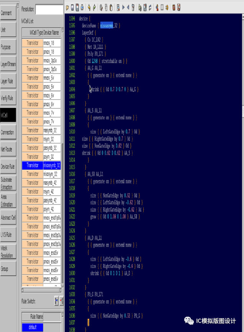Click the Rule Switch icon with the blue diamond

(56, 301)
